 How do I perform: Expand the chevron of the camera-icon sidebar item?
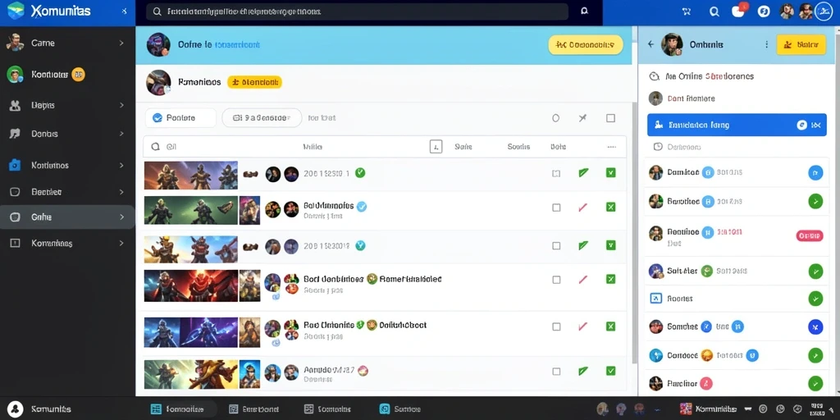click(121, 166)
